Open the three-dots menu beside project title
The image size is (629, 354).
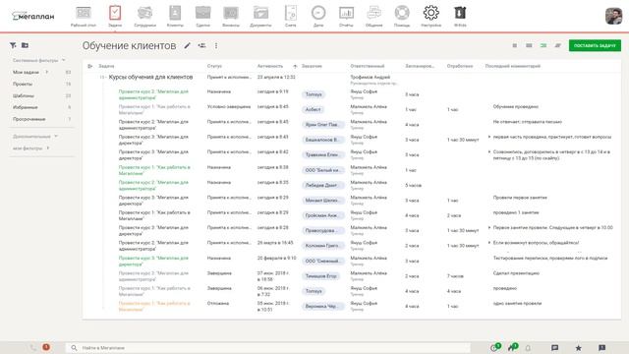216,46
